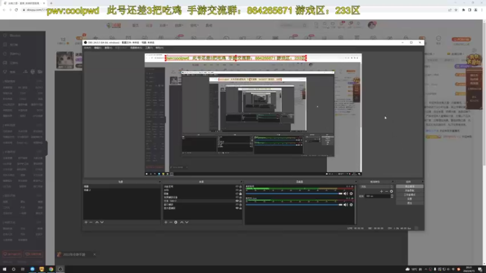Screen dimensions: 486x273
Task: Open Windows Start menu
Action: click(x=4, y=269)
